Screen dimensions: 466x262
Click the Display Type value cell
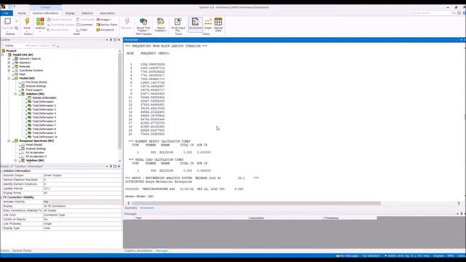(82, 228)
